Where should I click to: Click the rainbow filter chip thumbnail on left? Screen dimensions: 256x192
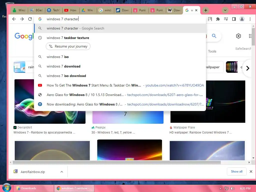[x=19, y=67]
